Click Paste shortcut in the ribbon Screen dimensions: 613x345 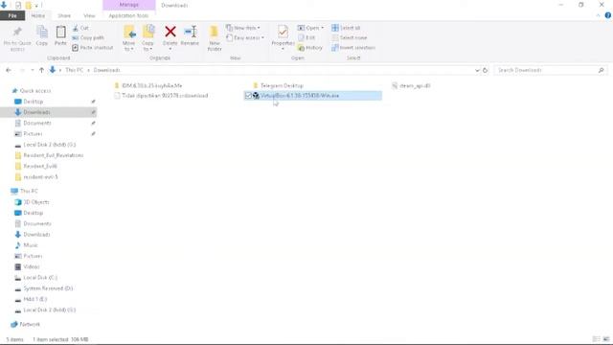(x=92, y=48)
